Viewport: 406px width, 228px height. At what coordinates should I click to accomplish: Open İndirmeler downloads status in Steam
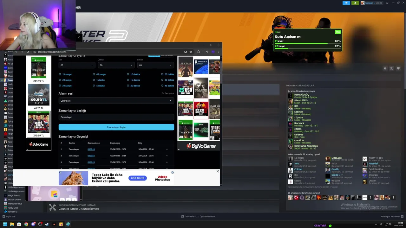click(198, 217)
